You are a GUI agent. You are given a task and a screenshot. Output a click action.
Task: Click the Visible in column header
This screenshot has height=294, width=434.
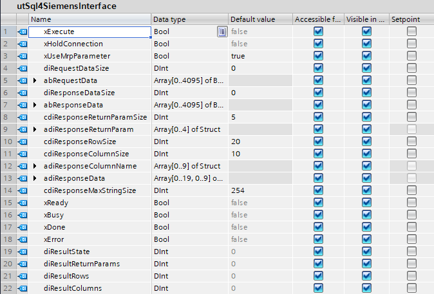[x=366, y=19]
